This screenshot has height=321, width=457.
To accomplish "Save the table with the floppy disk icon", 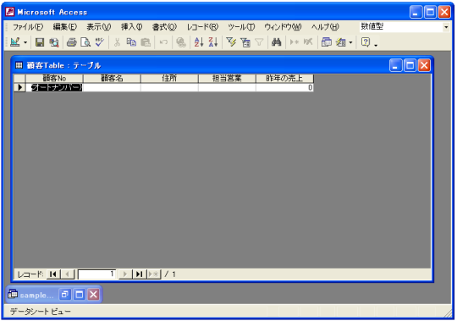I will click(x=40, y=42).
